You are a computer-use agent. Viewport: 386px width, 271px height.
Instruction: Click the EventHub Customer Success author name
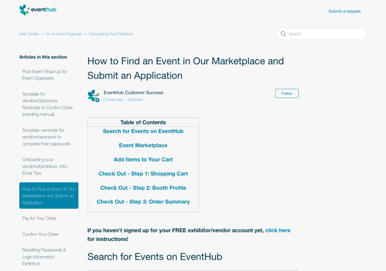click(133, 93)
